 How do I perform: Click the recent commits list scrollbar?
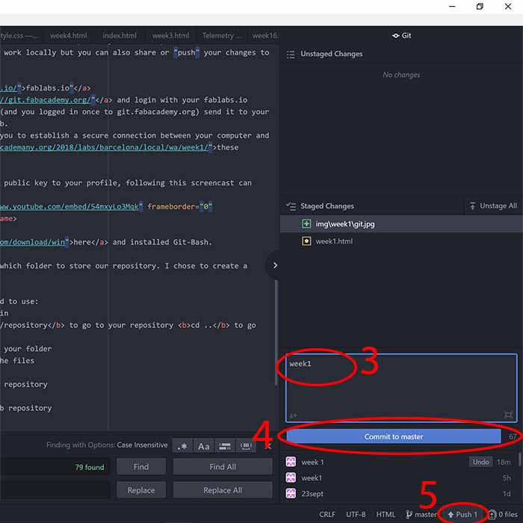pos(520,459)
